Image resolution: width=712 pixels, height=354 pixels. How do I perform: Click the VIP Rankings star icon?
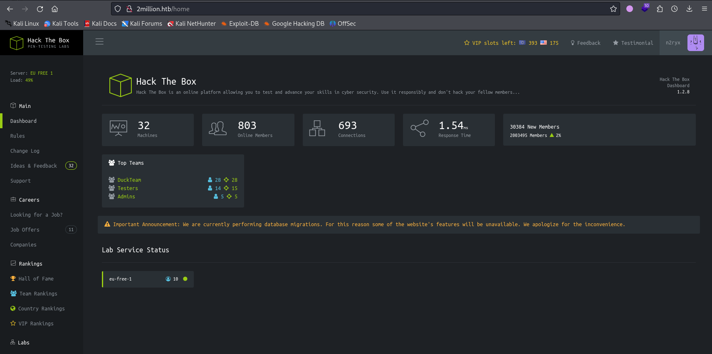point(13,323)
